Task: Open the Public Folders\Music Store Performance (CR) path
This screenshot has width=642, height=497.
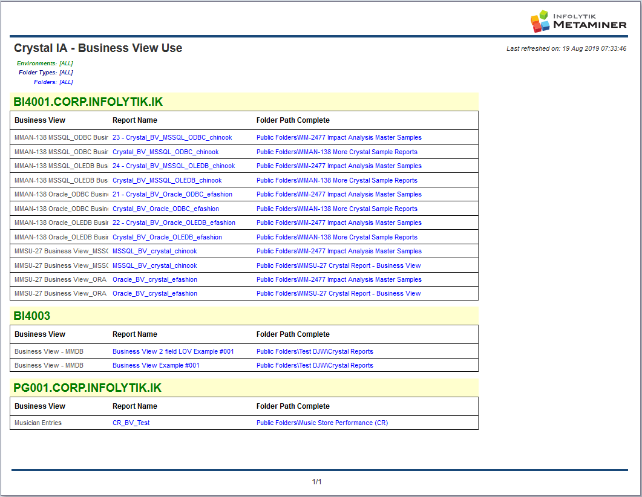Action: click(323, 423)
